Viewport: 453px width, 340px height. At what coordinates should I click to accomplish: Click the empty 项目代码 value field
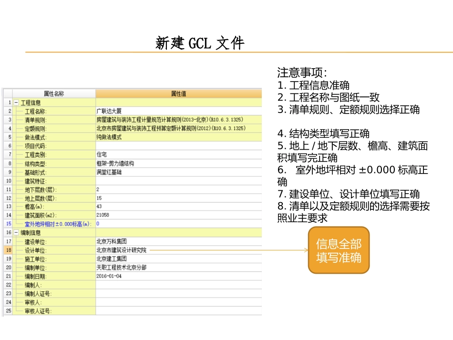(179, 146)
